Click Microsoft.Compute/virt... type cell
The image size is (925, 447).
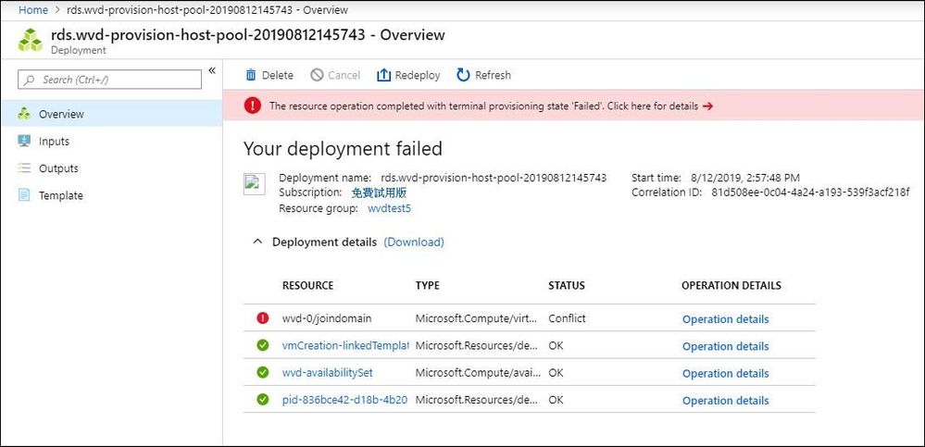tap(477, 318)
